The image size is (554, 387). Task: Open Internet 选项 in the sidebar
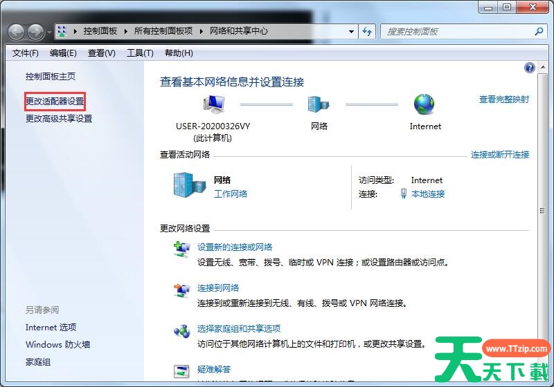click(x=51, y=328)
